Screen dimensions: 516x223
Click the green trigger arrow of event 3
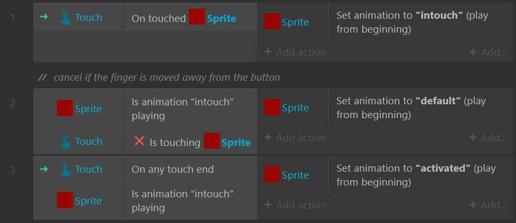(x=43, y=169)
